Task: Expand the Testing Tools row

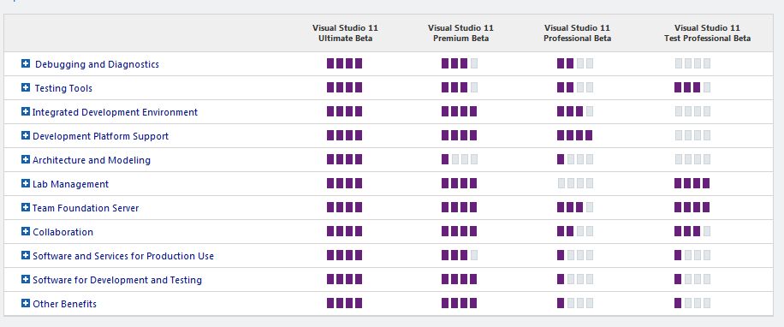Action: 26,87
